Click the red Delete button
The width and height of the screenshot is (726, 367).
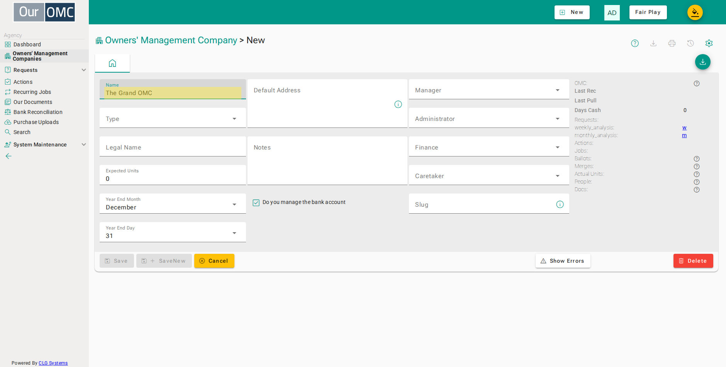coord(693,261)
